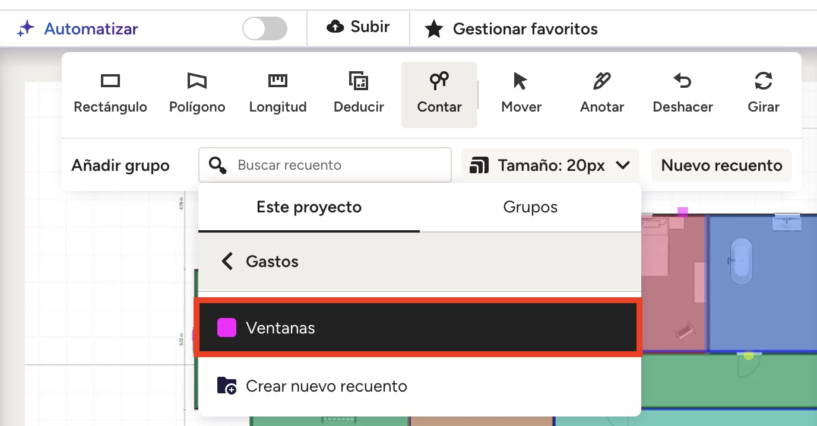
Task: Click Subir to upload a file
Action: point(358,27)
